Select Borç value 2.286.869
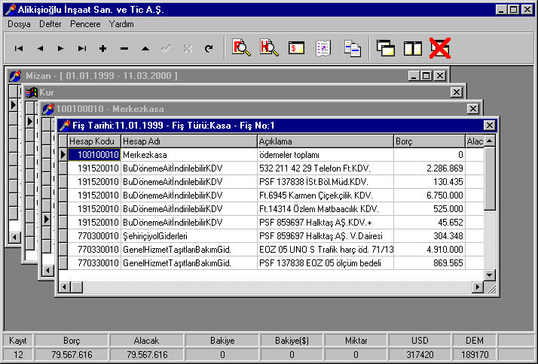The width and height of the screenshot is (538, 364). point(429,168)
